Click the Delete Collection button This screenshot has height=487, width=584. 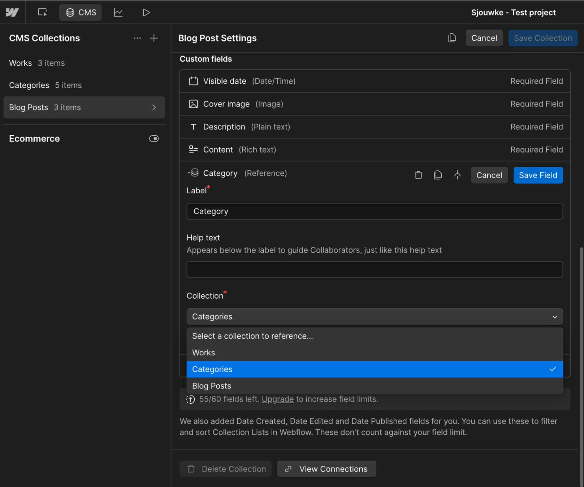pyautogui.click(x=226, y=469)
